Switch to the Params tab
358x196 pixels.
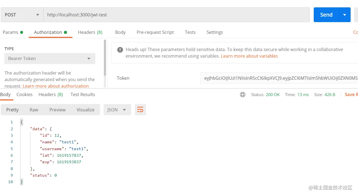coord(10,32)
